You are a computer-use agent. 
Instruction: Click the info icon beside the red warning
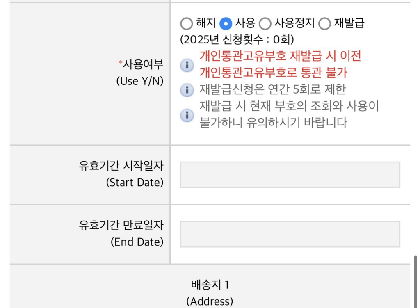point(187,65)
